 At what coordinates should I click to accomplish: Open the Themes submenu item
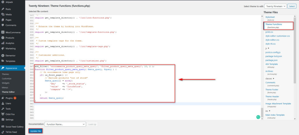coord(5,74)
